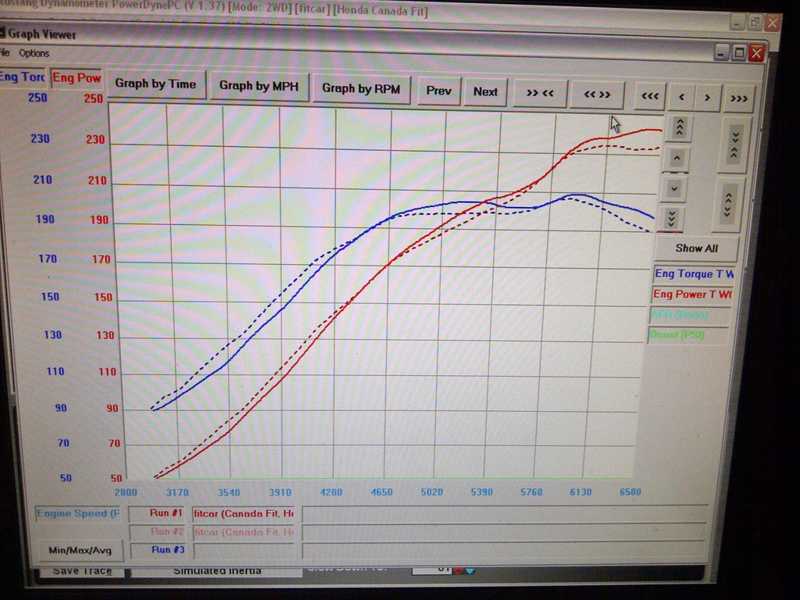
Task: Click the '>>>' jump-forward navigation icon
Action: coord(737,97)
